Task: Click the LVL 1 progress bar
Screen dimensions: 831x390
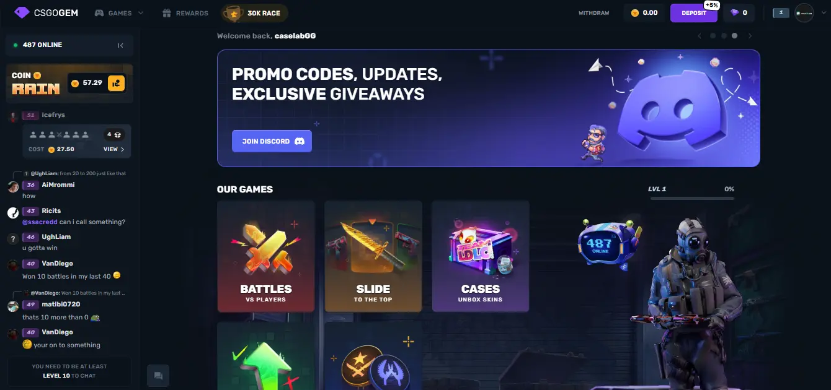Action: 691,198
